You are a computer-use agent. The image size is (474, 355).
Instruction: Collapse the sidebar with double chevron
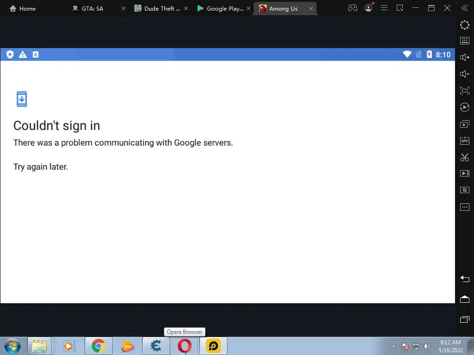(x=464, y=8)
